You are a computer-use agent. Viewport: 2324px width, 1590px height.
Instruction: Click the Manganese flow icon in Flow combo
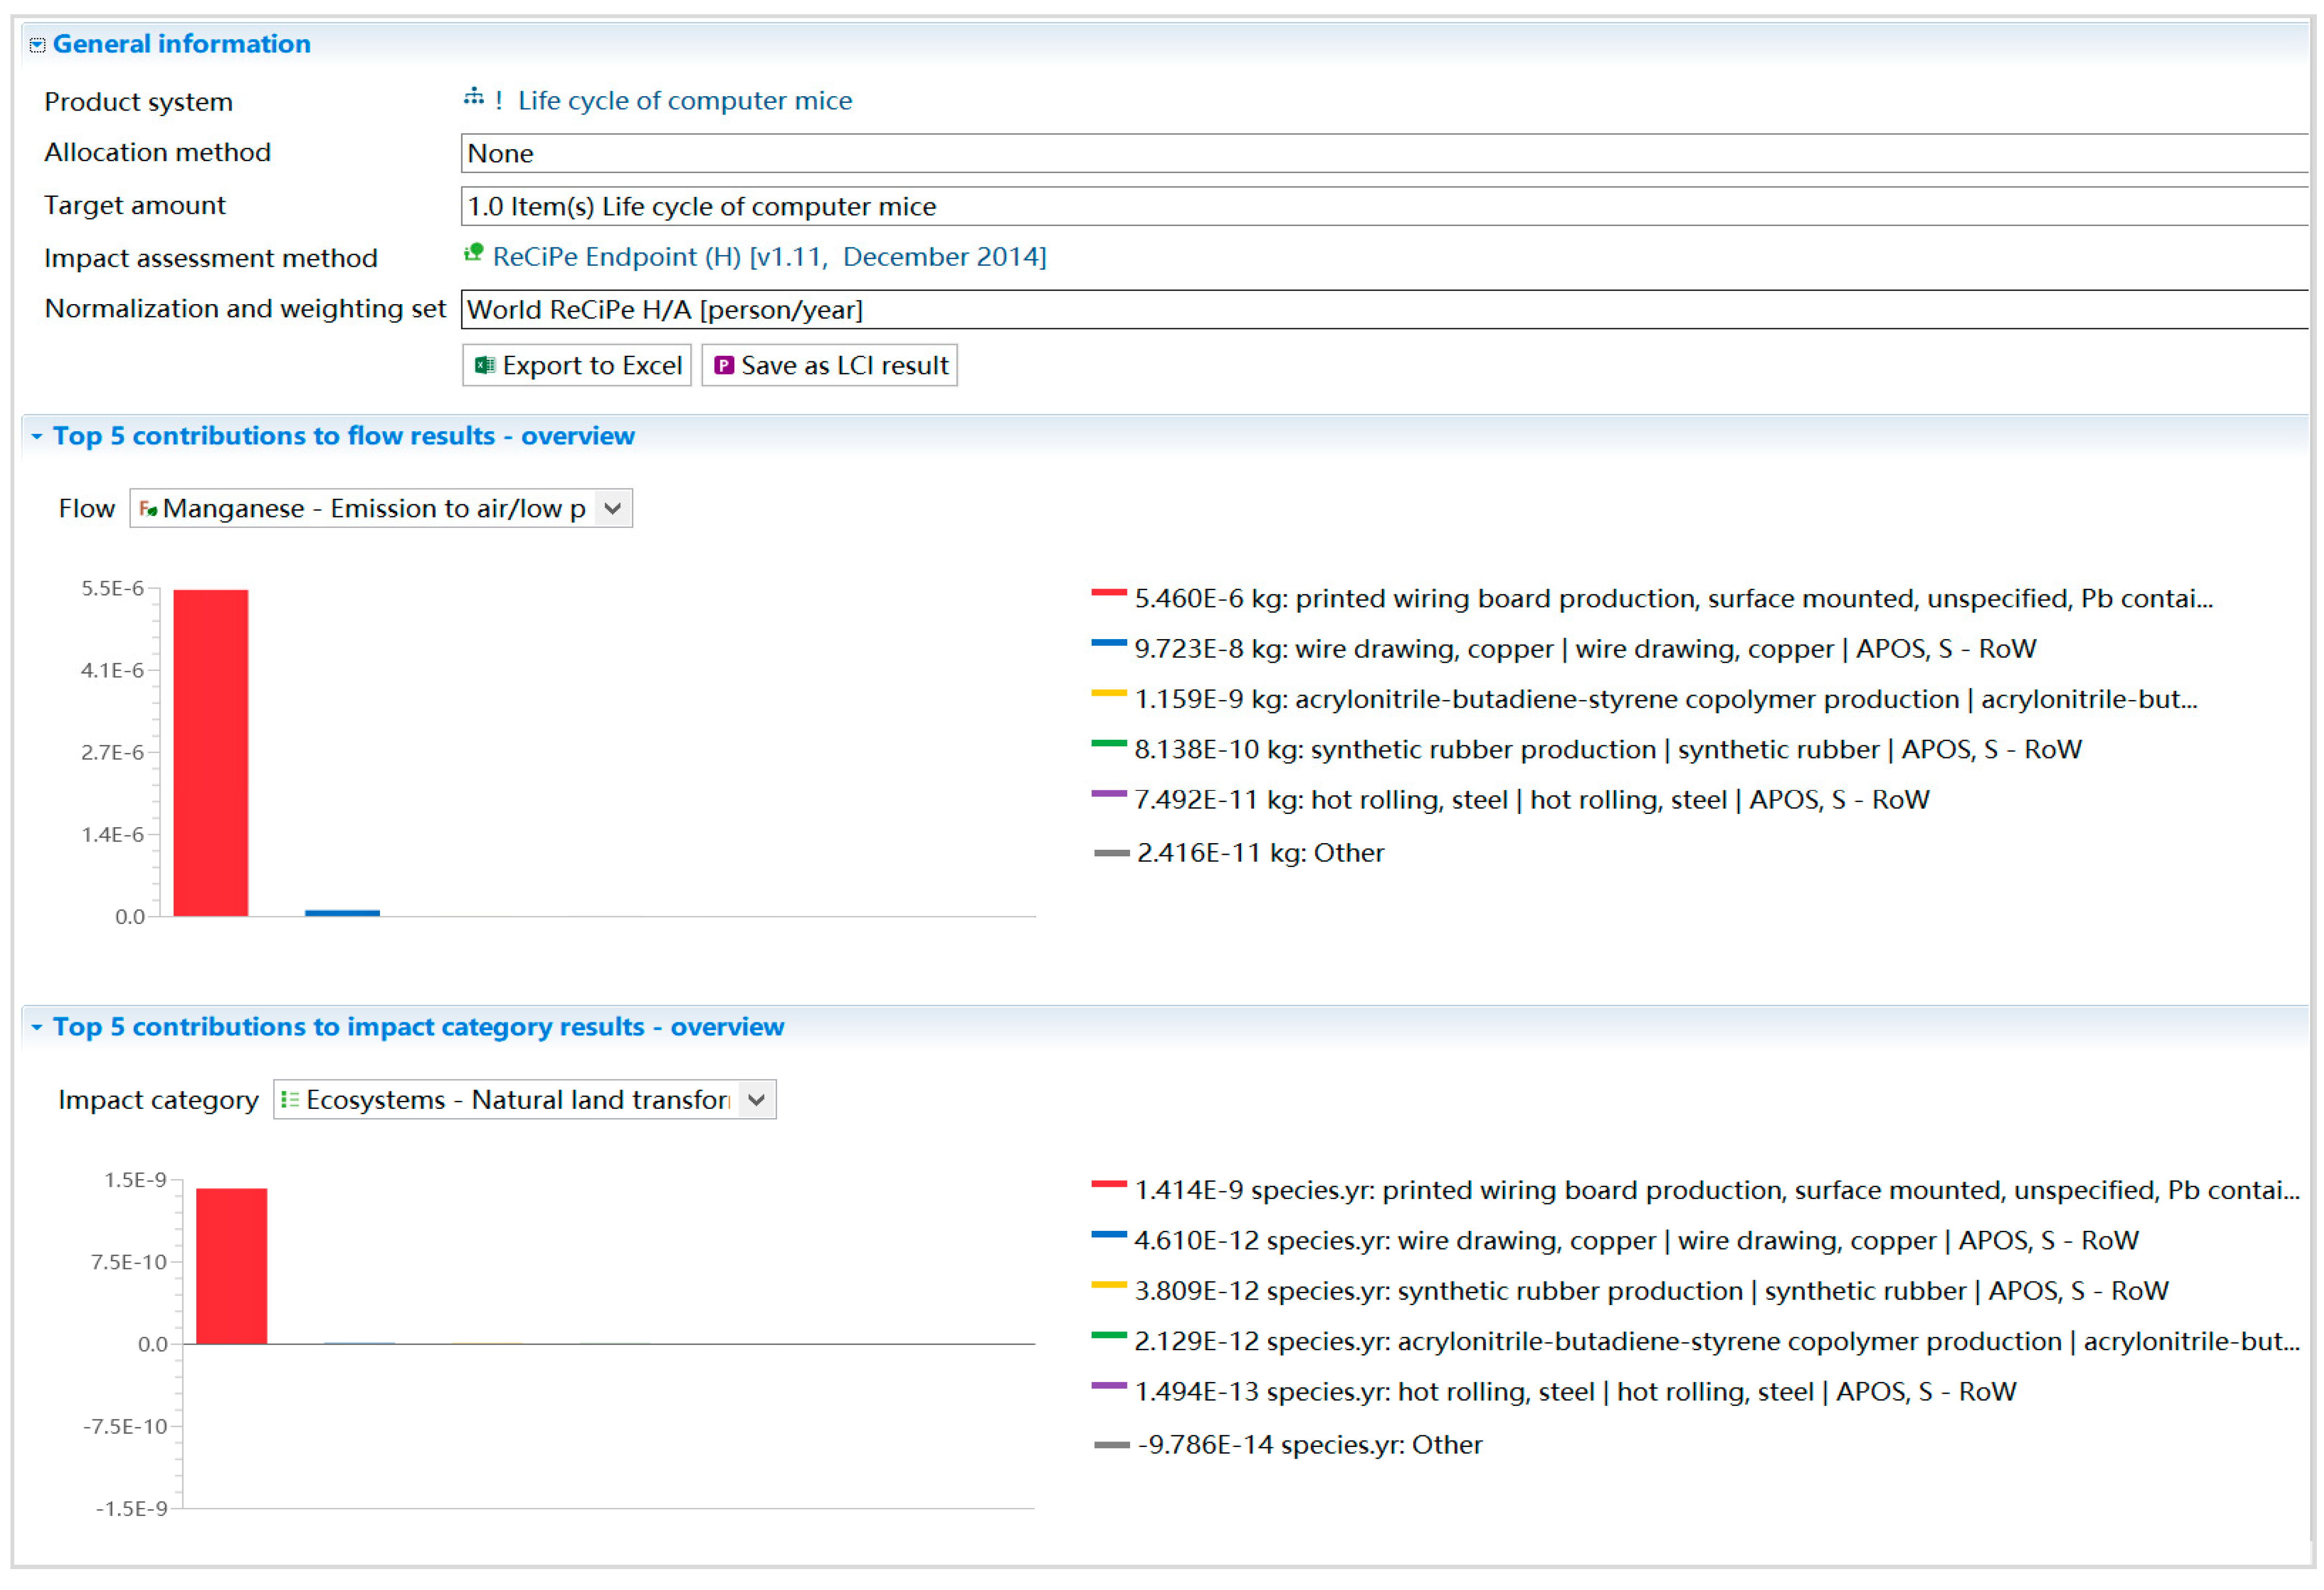click(x=148, y=510)
